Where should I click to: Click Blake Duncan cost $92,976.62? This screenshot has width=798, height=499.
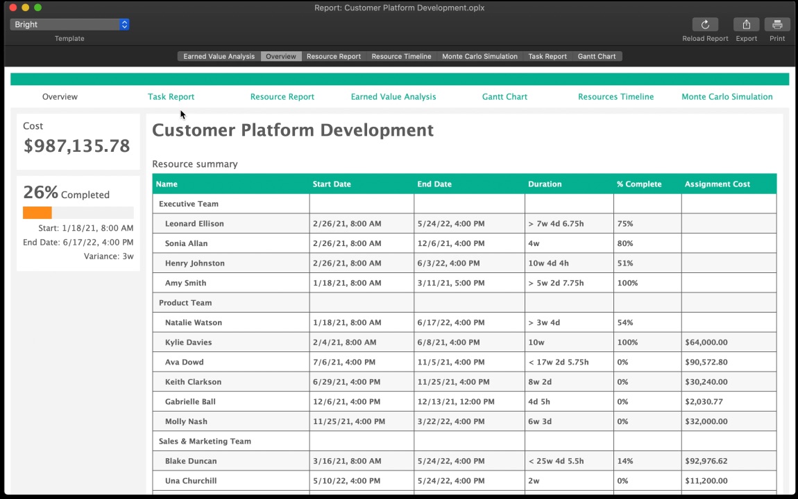click(706, 462)
